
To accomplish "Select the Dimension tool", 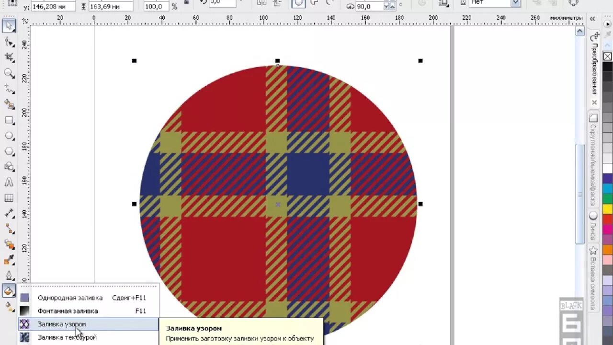I will click(9, 213).
